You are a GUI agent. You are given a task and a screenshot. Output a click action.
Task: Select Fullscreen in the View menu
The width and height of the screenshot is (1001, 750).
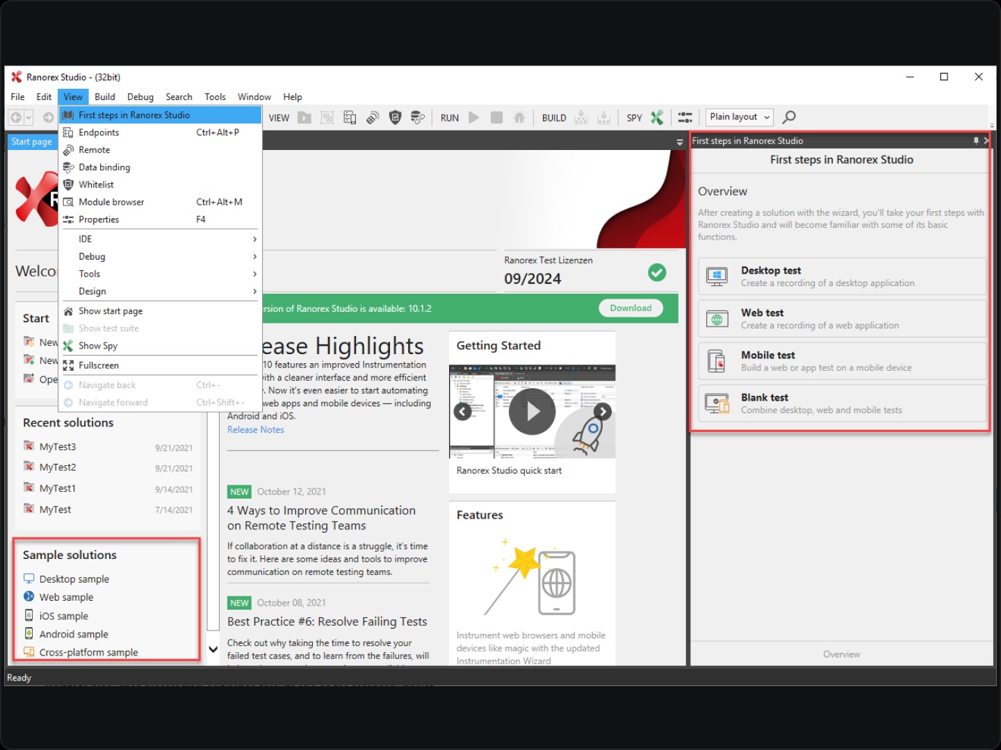tap(160, 365)
